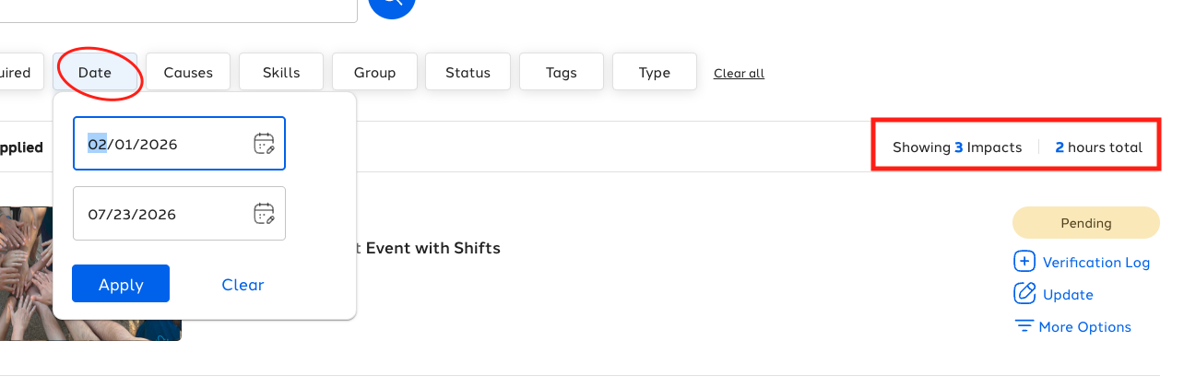Open the Type filter

(655, 72)
